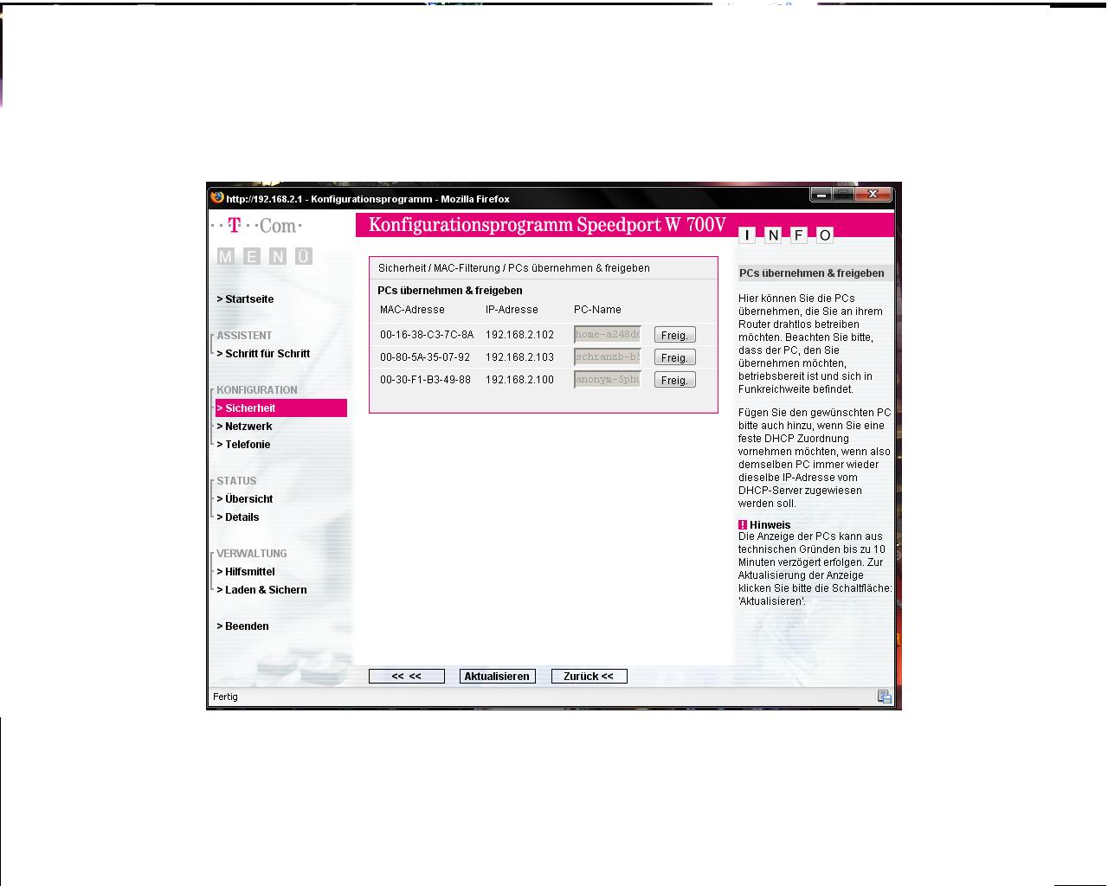This screenshot has width=1108, height=886.
Task: Click the Zurück << button
Action: (589, 676)
